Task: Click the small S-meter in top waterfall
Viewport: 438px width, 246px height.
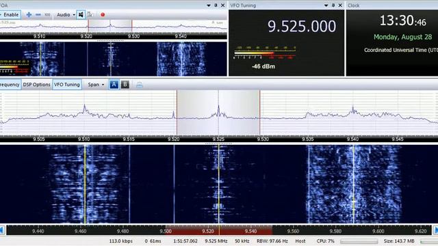Action: tap(14, 66)
